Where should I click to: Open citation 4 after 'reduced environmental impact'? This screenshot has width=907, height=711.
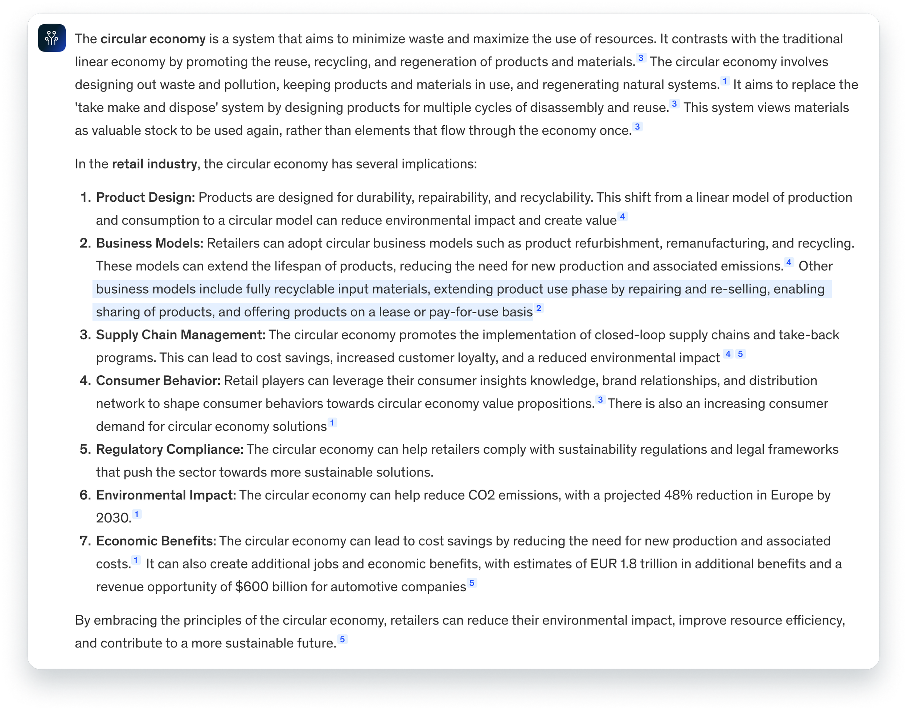pos(728,354)
